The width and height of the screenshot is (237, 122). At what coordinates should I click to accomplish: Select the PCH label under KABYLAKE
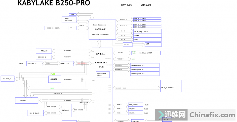pyautogui.click(x=101, y=67)
